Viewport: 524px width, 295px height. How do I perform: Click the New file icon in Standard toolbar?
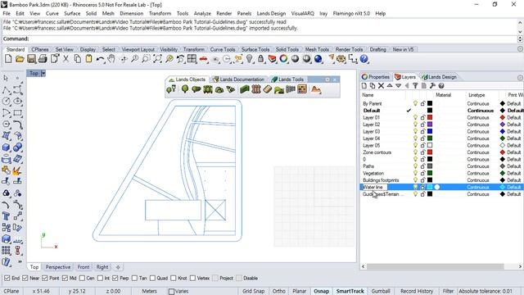[8, 59]
